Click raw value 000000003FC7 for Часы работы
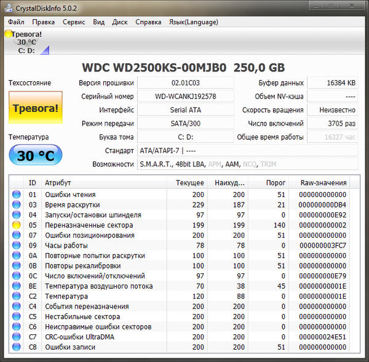Viewport: 369px width, 362px height. [x=323, y=246]
